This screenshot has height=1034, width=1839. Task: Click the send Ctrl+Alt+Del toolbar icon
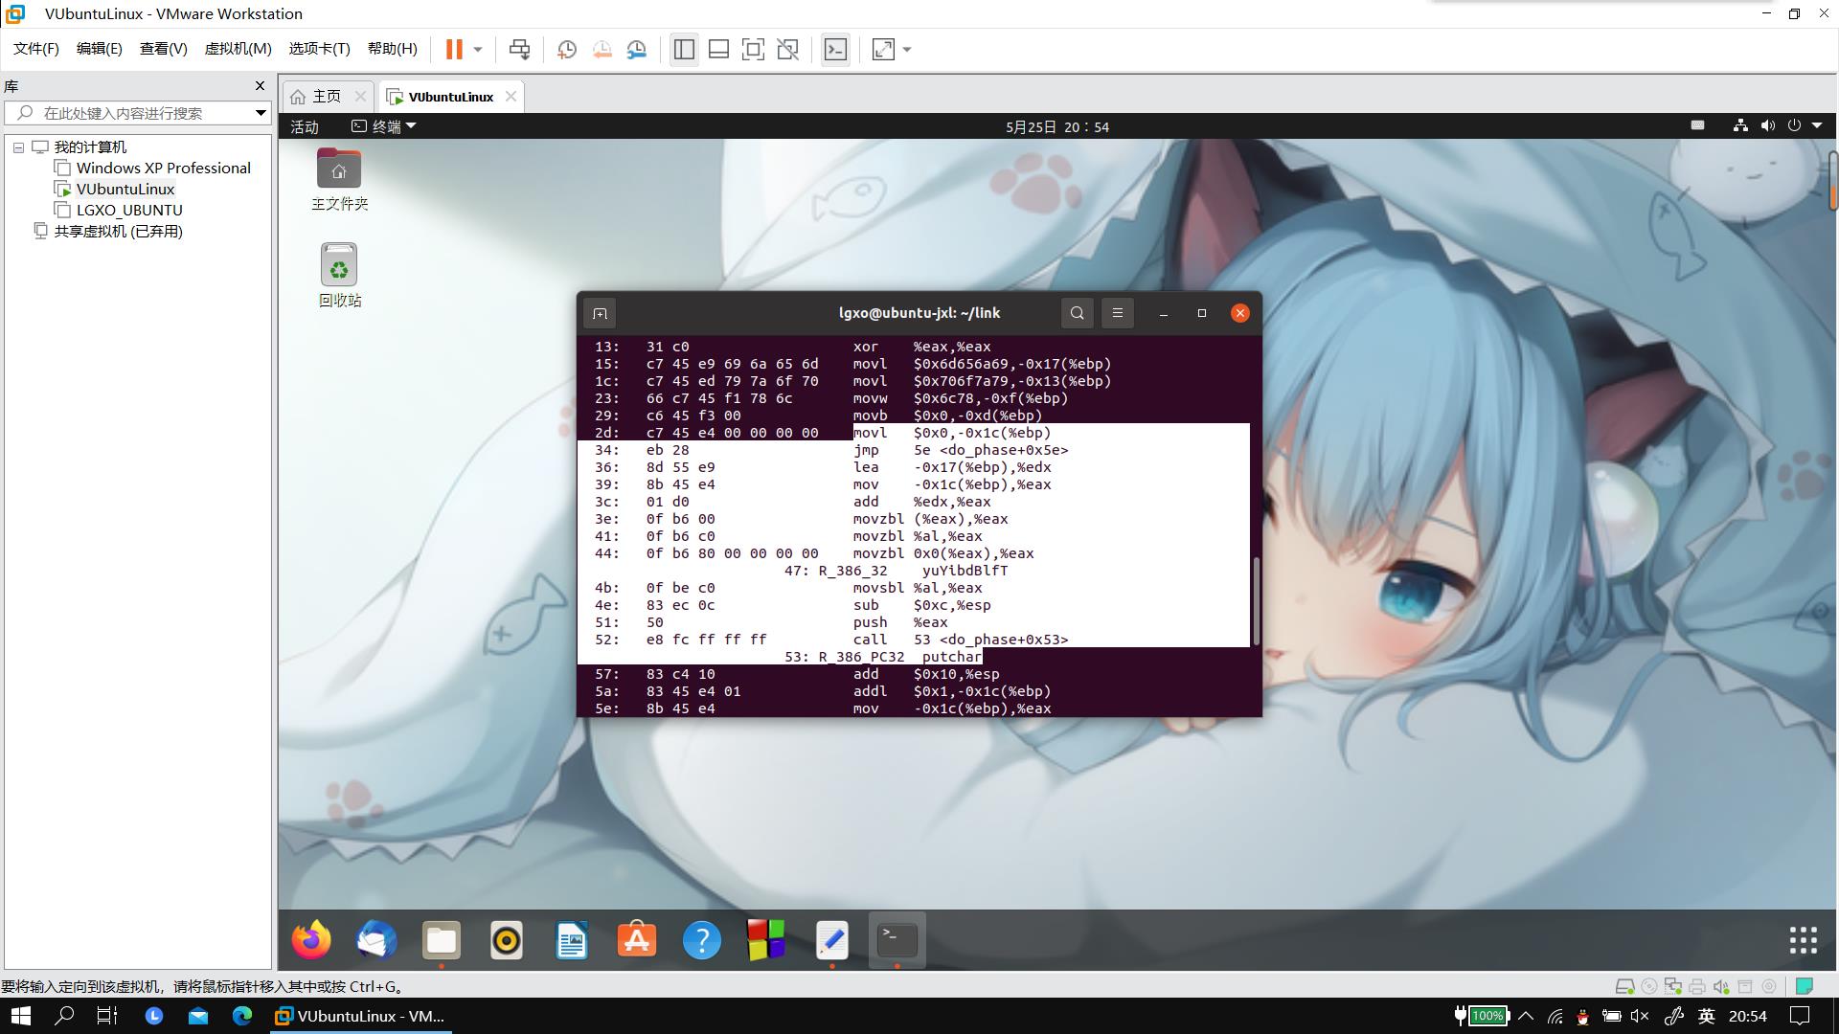point(519,50)
